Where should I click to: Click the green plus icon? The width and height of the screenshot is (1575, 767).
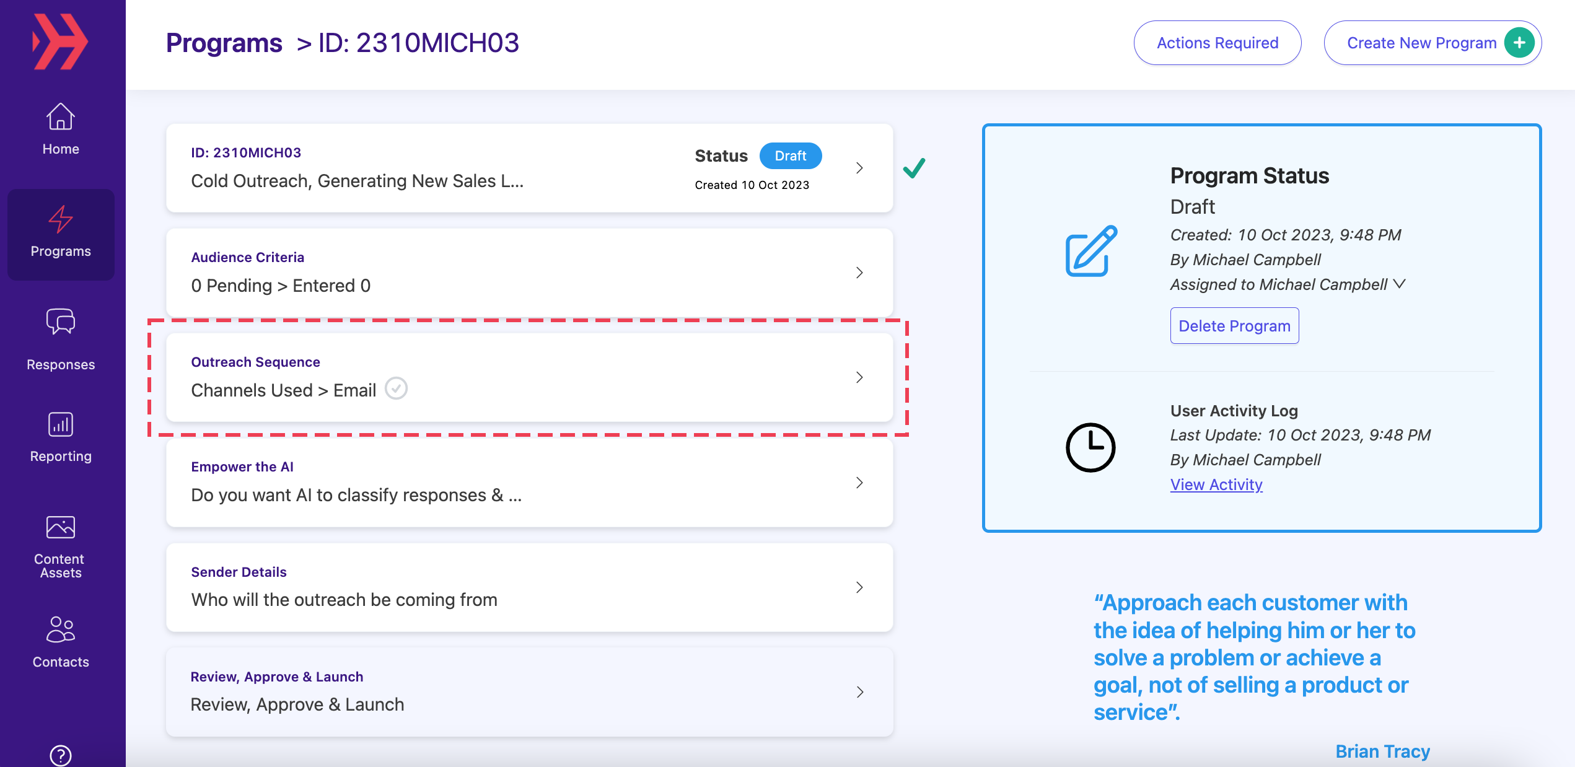point(1519,43)
